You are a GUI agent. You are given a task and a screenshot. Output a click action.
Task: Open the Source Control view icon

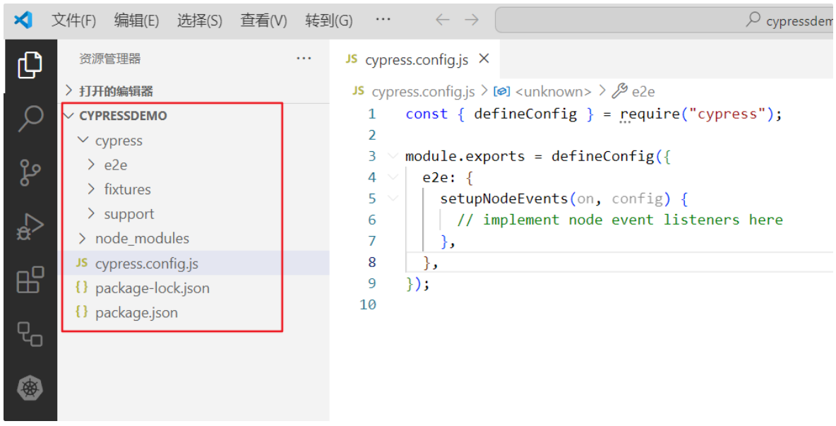[x=30, y=172]
